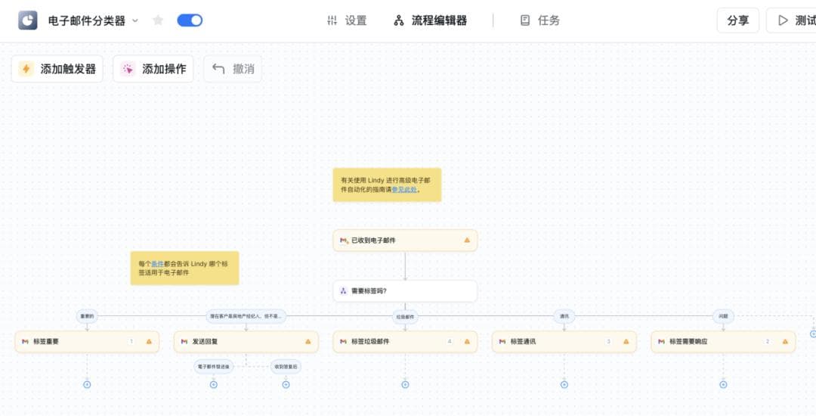Select the 需要标签吗? condition node
816x416 pixels.
405,290
